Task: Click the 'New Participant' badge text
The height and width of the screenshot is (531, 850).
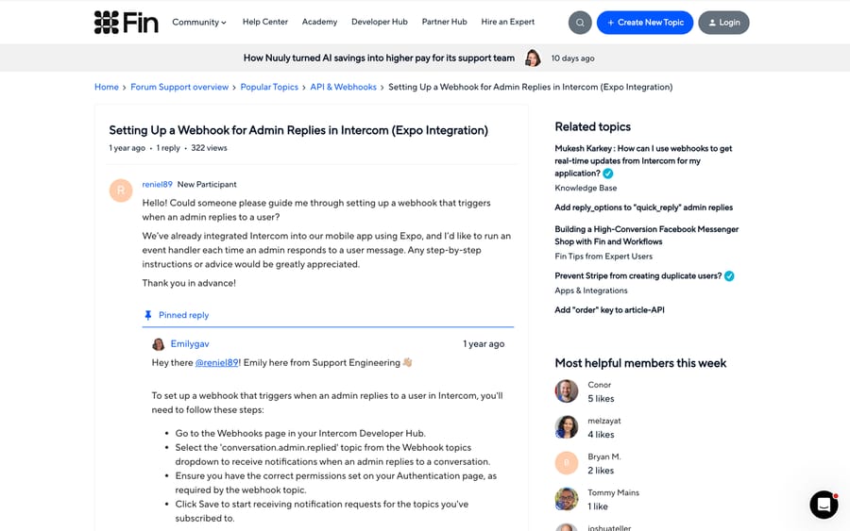Action: point(207,185)
